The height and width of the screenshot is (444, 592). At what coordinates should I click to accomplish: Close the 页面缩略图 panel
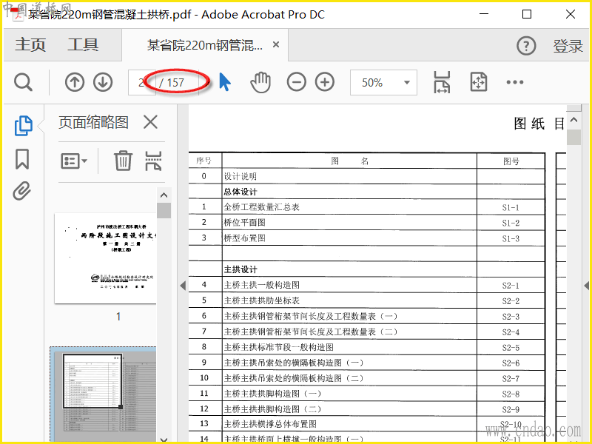pos(150,122)
